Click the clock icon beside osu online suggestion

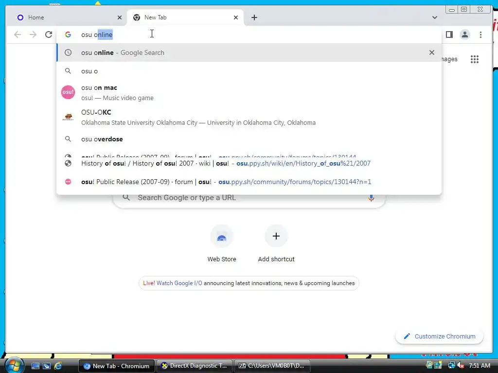pyautogui.click(x=68, y=52)
